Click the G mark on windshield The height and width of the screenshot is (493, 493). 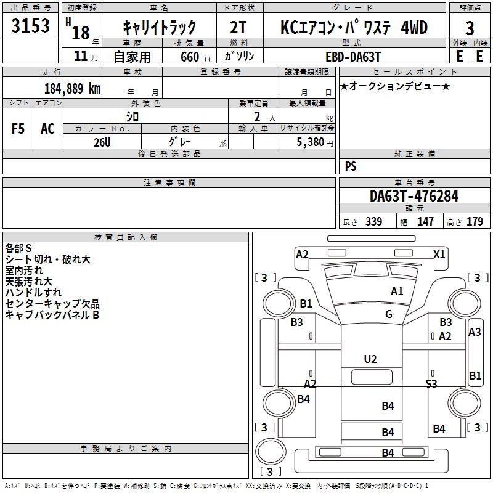[389, 314]
